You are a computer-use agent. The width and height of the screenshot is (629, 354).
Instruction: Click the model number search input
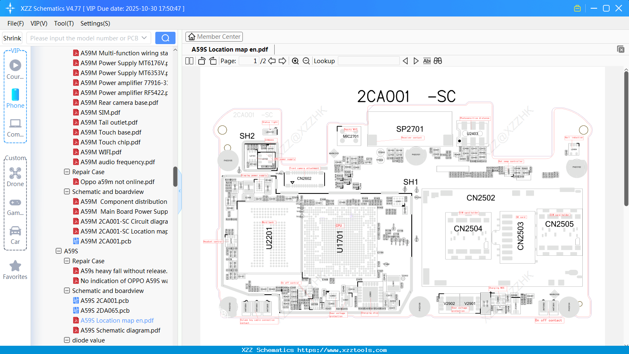(x=84, y=38)
